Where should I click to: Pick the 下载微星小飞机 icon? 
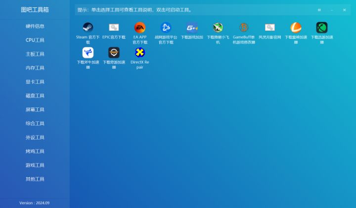point(218,28)
